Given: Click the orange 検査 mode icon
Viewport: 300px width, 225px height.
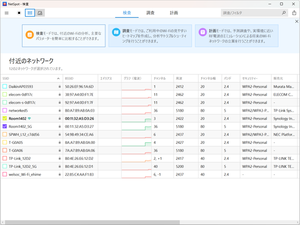Looking at the screenshot, I should click(x=29, y=35).
